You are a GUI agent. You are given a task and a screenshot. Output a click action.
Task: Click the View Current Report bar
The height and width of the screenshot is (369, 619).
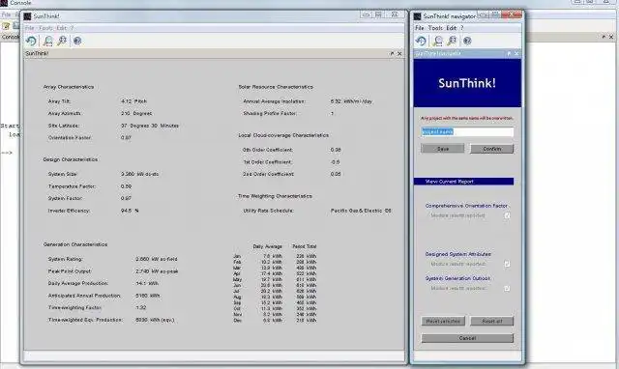tap(464, 182)
